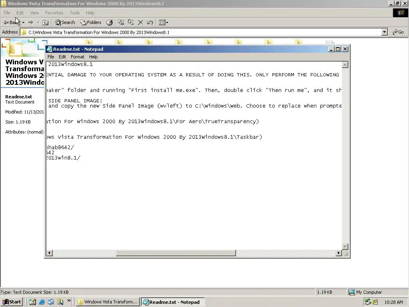Click inside the Address path field
The width and height of the screenshot is (409, 307).
coord(201,32)
